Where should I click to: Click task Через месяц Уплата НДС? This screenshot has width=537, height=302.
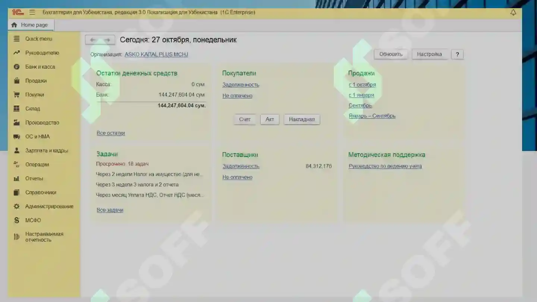(150, 195)
